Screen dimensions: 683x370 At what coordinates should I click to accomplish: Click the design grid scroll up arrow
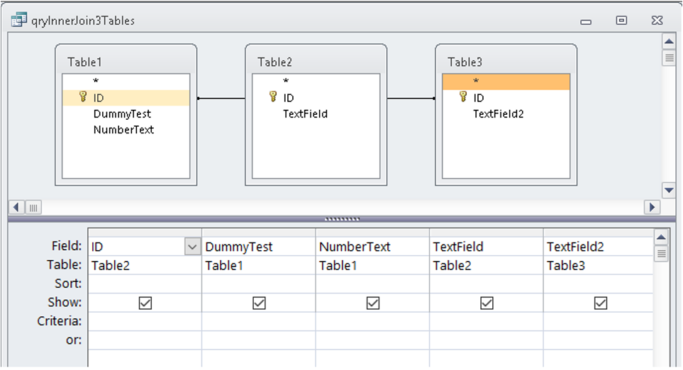661,237
